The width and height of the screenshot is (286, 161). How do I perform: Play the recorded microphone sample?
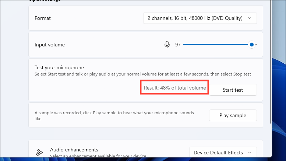pos(233,115)
